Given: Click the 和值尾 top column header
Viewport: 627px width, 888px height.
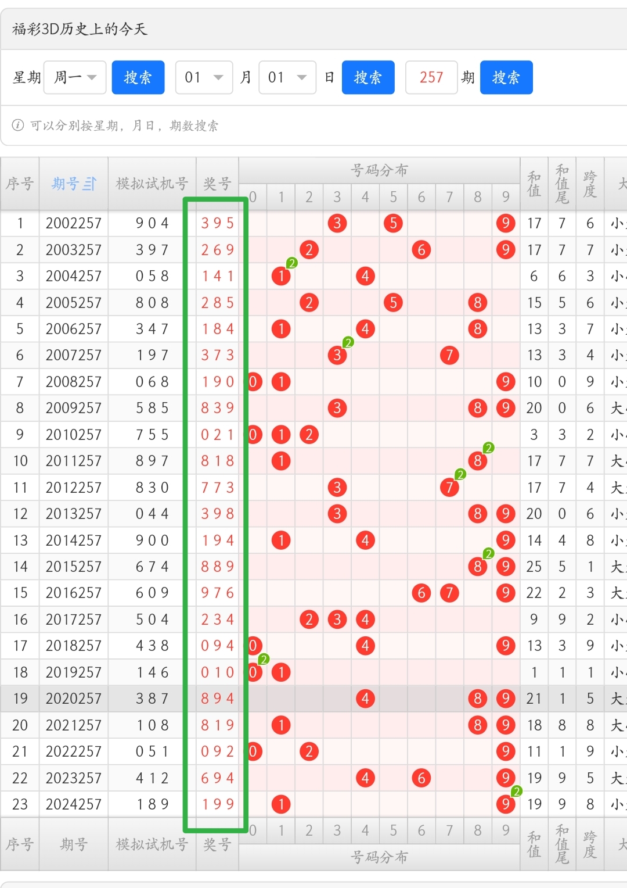Looking at the screenshot, I should (562, 184).
